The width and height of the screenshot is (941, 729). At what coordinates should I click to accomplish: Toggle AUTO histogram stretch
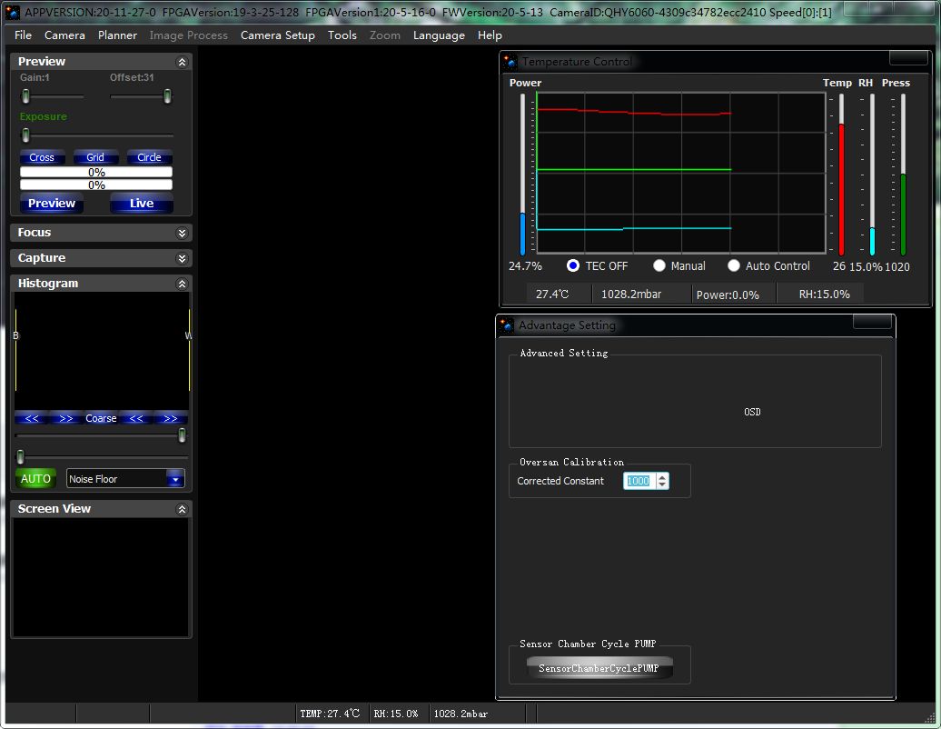point(35,479)
